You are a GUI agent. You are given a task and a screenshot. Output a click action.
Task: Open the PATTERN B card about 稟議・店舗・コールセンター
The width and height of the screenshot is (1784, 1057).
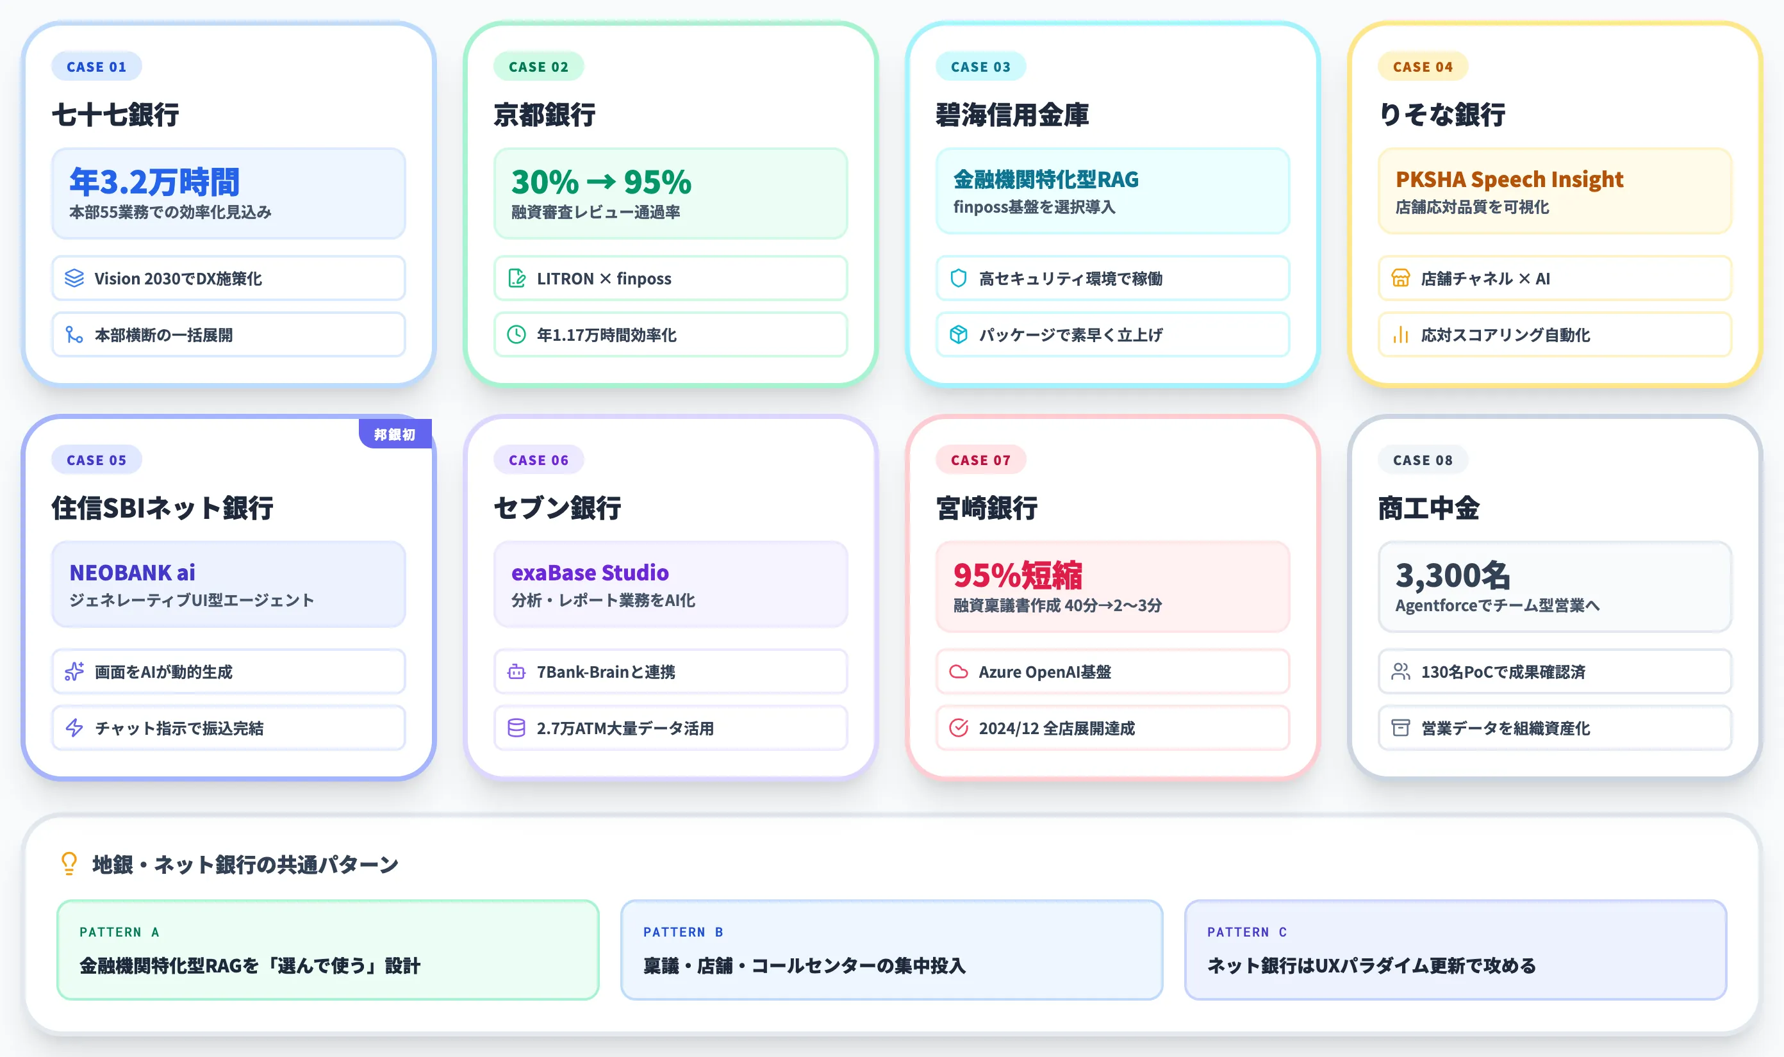891,949
